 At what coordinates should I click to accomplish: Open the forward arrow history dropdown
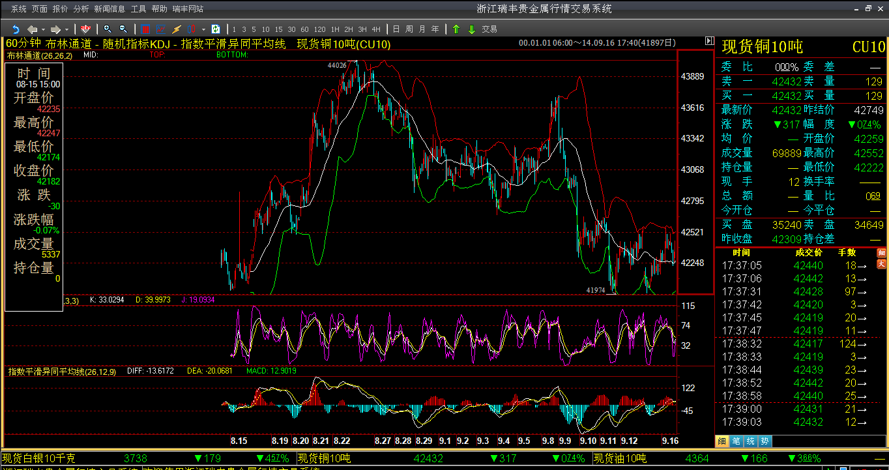click(x=66, y=29)
